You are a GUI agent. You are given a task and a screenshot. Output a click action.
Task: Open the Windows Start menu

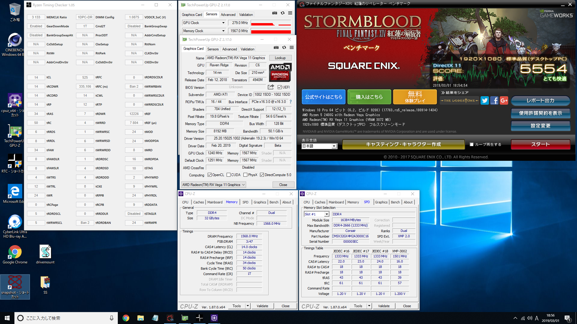[7, 318]
